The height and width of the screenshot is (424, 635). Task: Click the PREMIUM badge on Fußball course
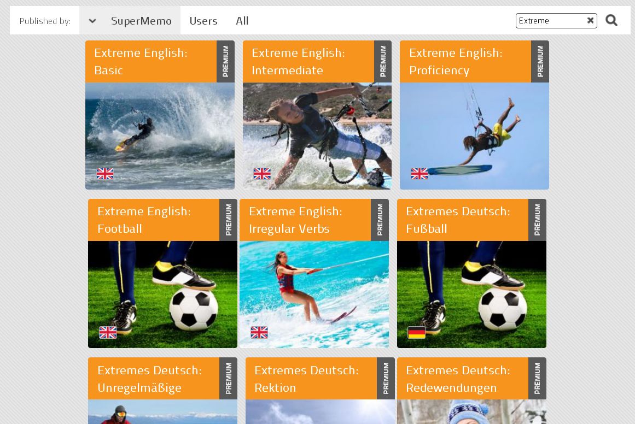point(538,220)
